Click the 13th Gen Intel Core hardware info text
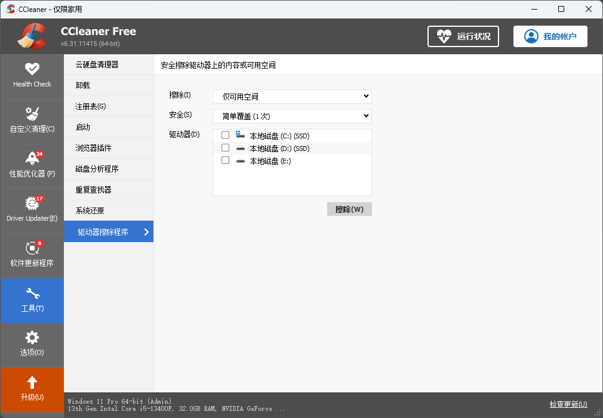This screenshot has height=418, width=603. point(177,409)
